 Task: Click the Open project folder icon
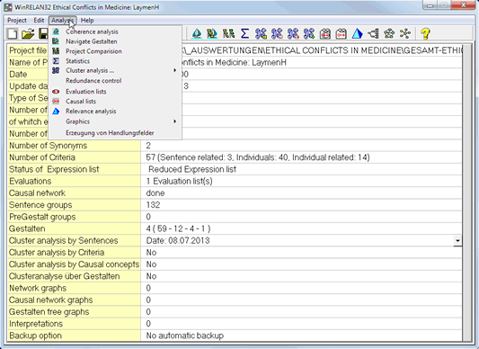28,33
